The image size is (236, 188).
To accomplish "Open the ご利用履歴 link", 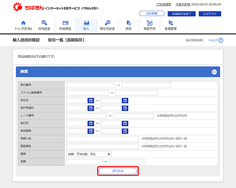I will pyautogui.click(x=164, y=4).
